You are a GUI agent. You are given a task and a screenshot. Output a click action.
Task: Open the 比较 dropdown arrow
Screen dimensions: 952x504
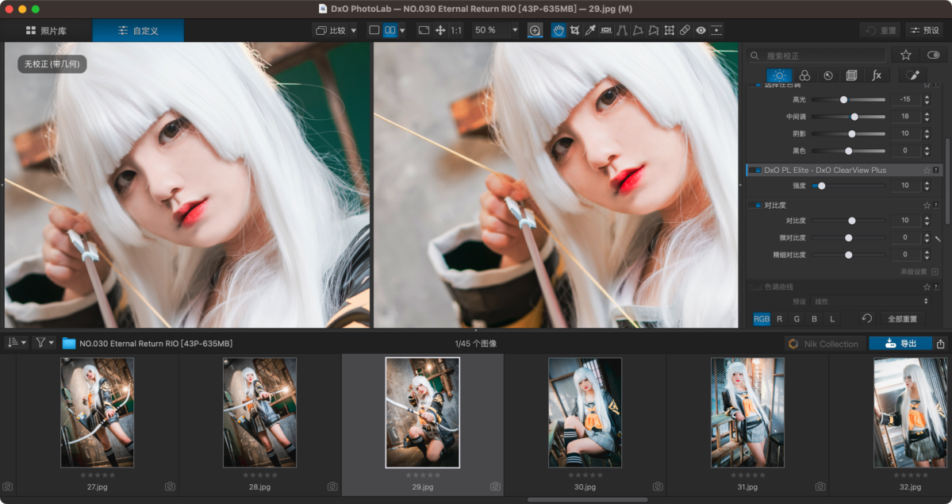353,30
